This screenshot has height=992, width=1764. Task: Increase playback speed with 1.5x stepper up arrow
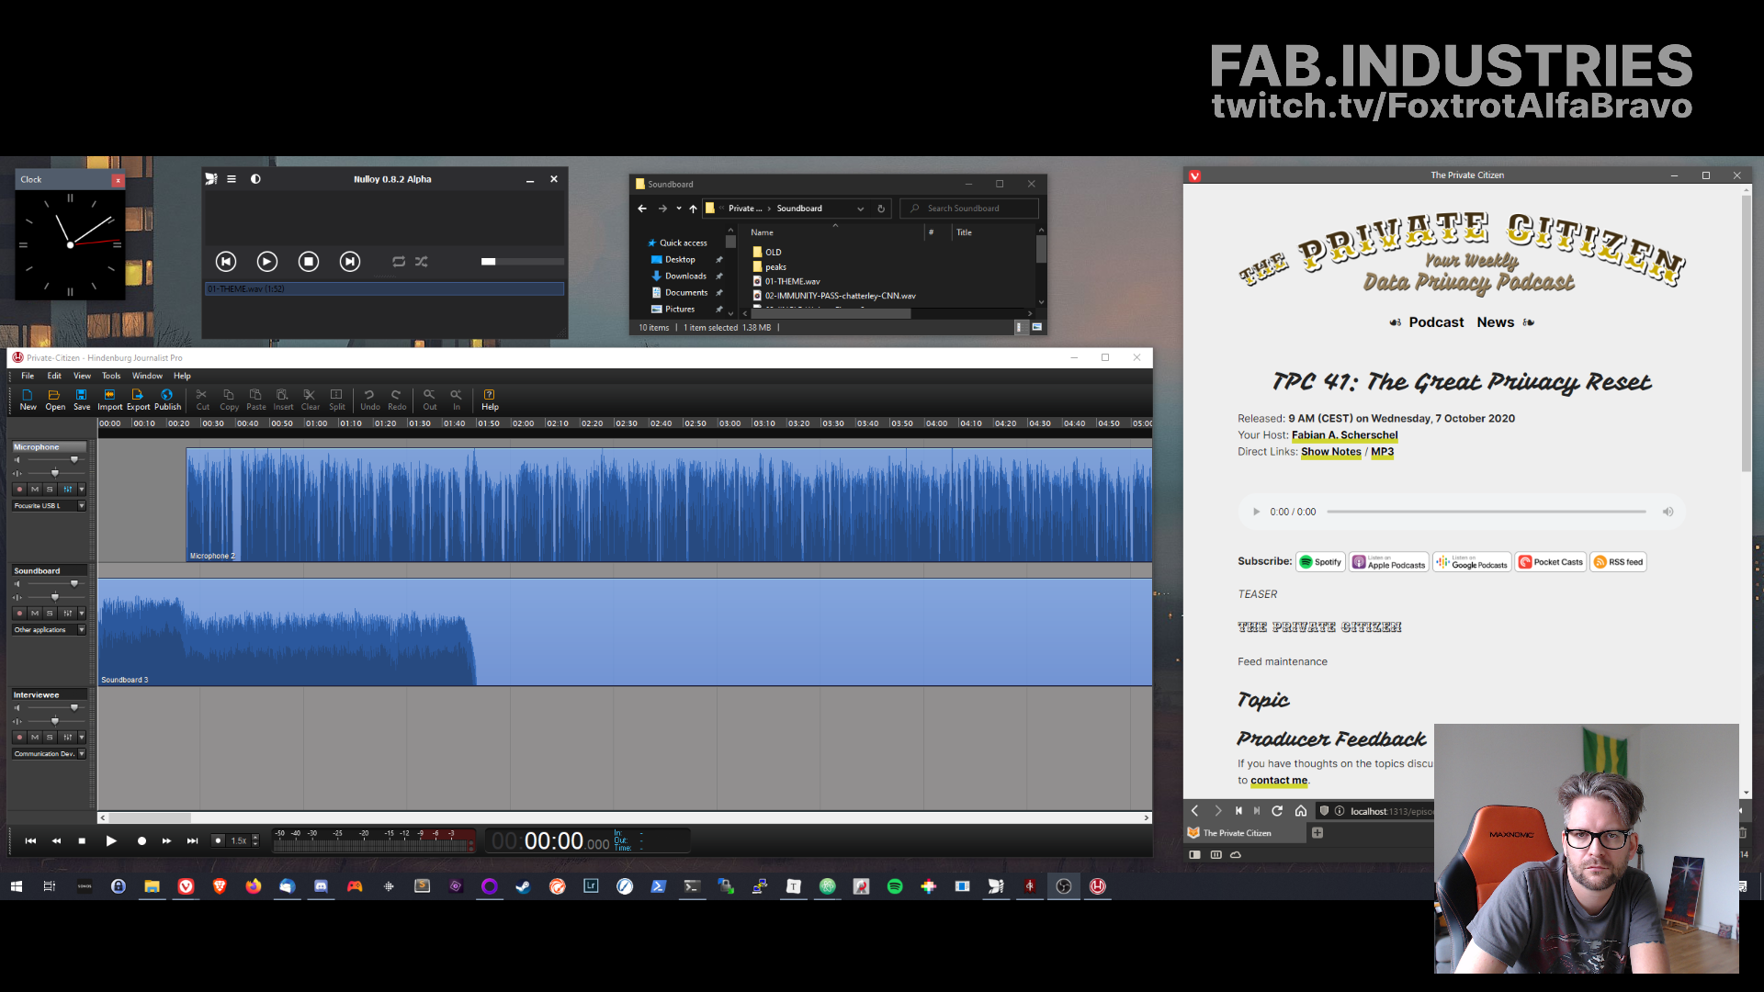[x=255, y=837]
